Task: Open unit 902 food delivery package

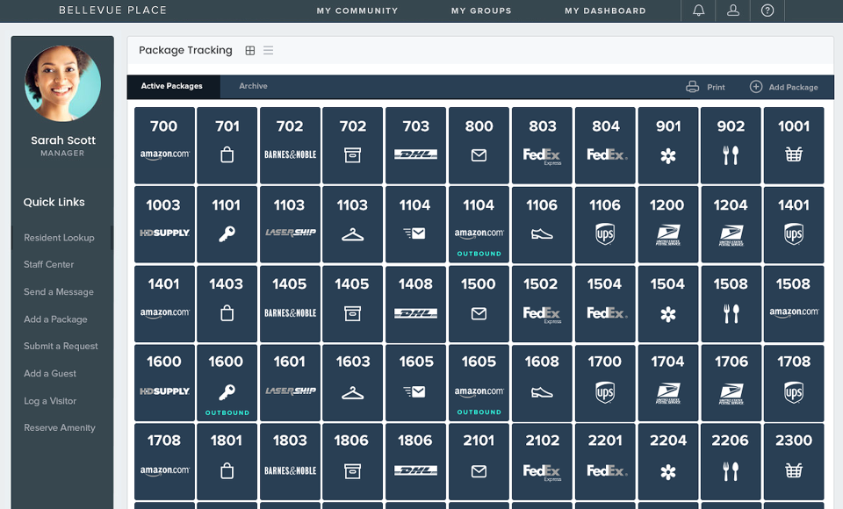Action: [x=731, y=145]
